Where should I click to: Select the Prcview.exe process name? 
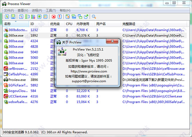point(17,80)
